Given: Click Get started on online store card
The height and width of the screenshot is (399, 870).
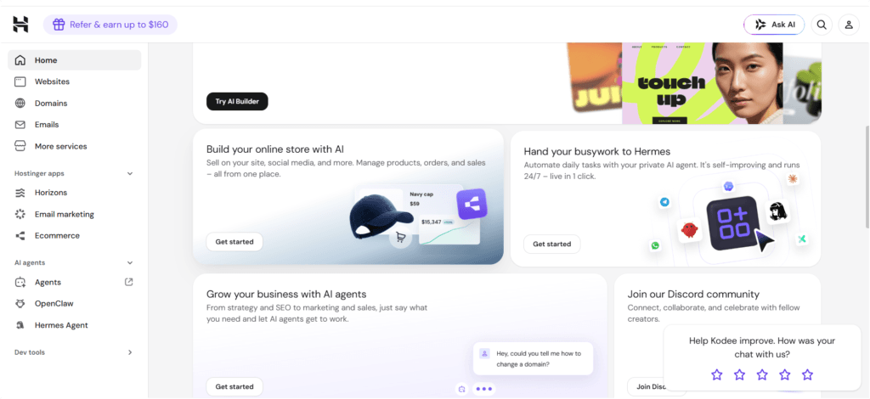Looking at the screenshot, I should click(234, 242).
